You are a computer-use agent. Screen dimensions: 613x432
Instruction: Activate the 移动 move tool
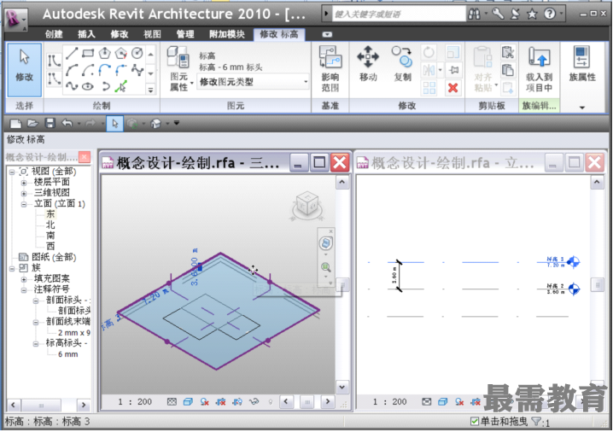tap(368, 64)
